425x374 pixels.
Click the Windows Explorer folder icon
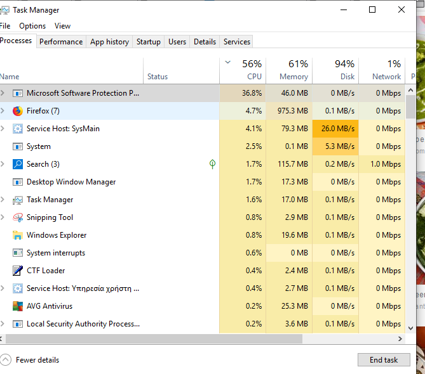(18, 235)
